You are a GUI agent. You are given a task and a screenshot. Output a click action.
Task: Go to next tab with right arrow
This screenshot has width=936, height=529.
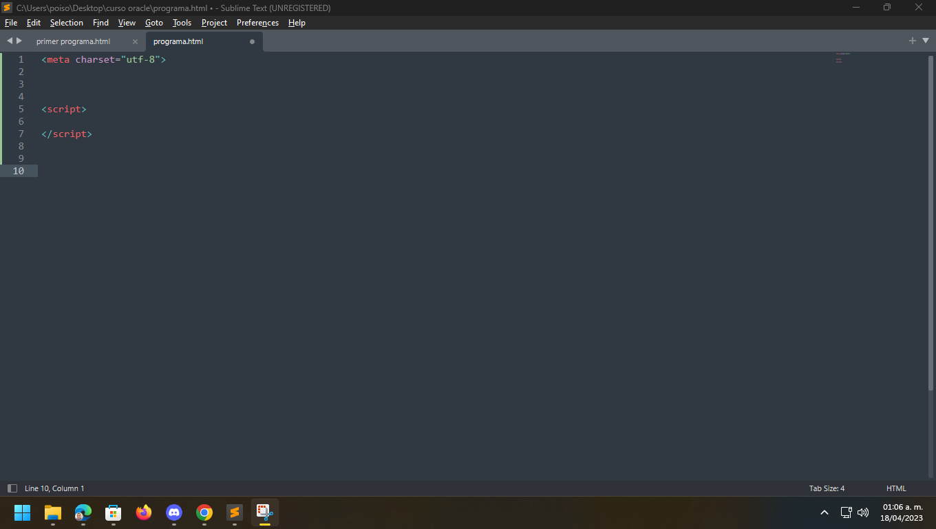[x=19, y=41]
